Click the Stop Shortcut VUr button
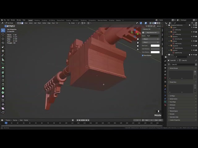198x148 pixels. [x=152, y=33]
